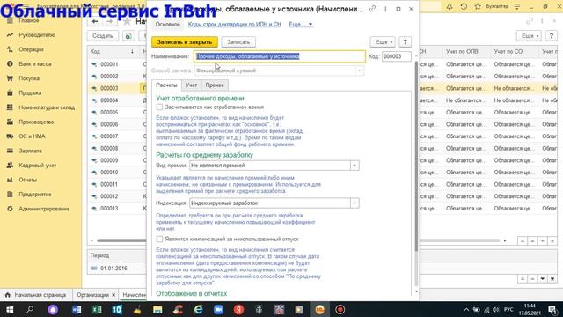Open Yandex browser taskbar icon

coord(238,309)
